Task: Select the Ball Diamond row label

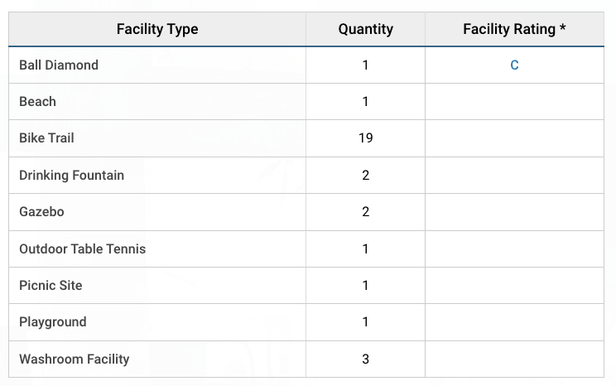Action: (x=59, y=65)
